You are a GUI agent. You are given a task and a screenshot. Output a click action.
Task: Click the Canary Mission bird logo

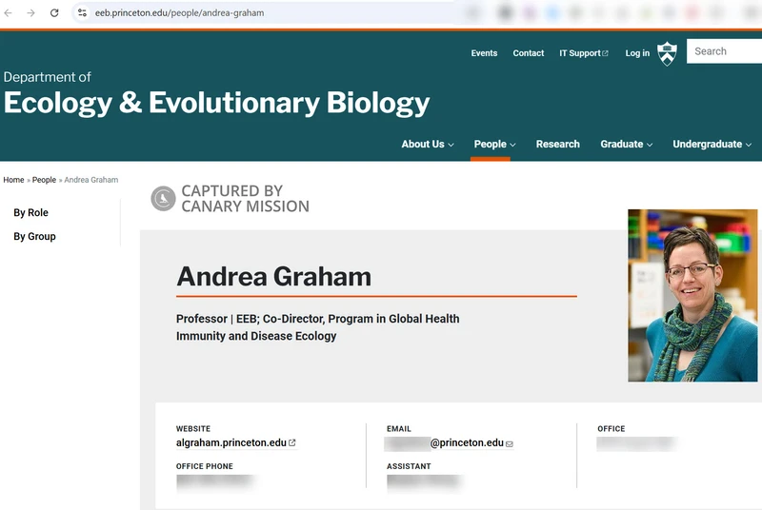coord(163,199)
